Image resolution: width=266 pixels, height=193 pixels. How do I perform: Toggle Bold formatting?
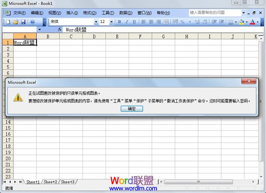pyautogui.click(x=119, y=22)
